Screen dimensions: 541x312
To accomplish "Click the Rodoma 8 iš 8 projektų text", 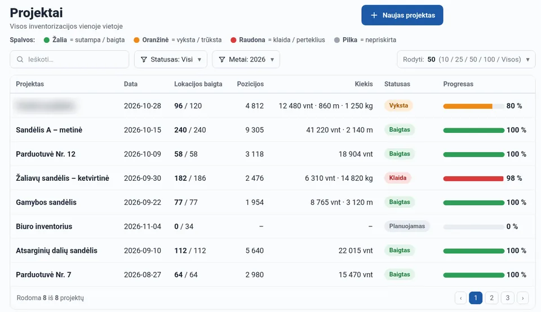I will point(50,298).
